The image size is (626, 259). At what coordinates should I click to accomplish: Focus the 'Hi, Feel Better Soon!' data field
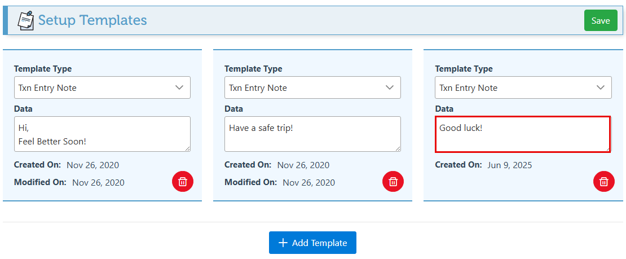pyautogui.click(x=102, y=134)
